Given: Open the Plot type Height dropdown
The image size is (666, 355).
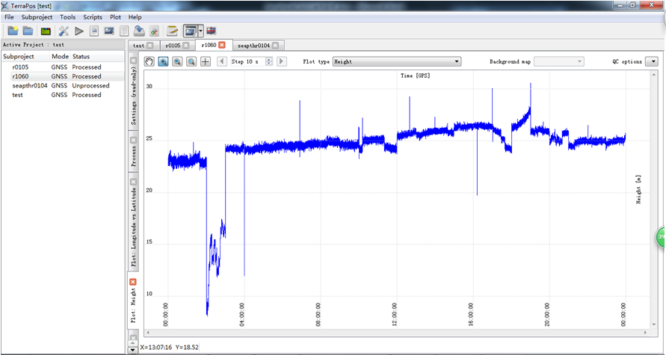Looking at the screenshot, I should (396, 61).
